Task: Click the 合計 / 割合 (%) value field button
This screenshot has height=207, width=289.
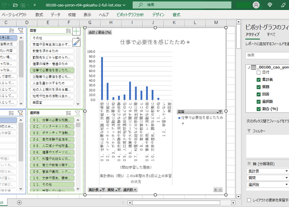Action: pos(100,32)
